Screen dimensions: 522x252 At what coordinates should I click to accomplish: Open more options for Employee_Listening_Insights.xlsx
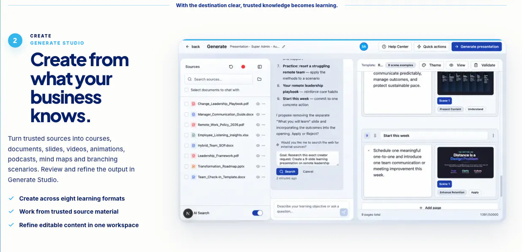tap(264, 135)
